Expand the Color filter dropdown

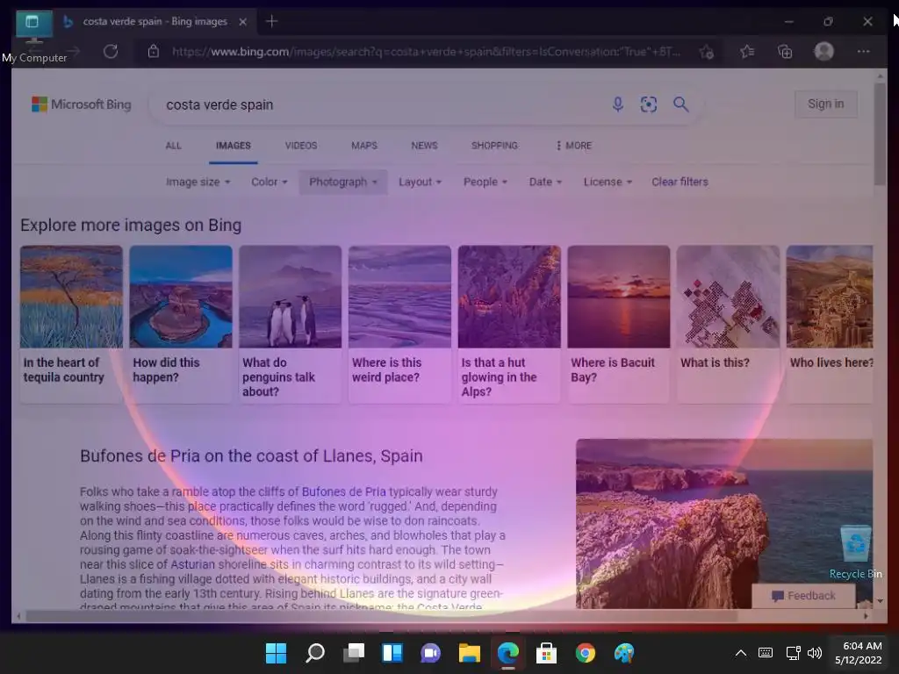click(269, 182)
